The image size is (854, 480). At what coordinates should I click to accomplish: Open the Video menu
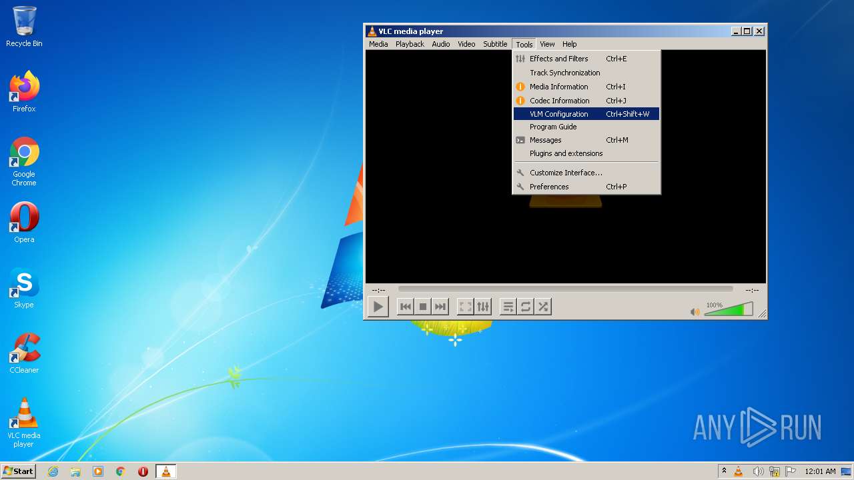click(466, 44)
